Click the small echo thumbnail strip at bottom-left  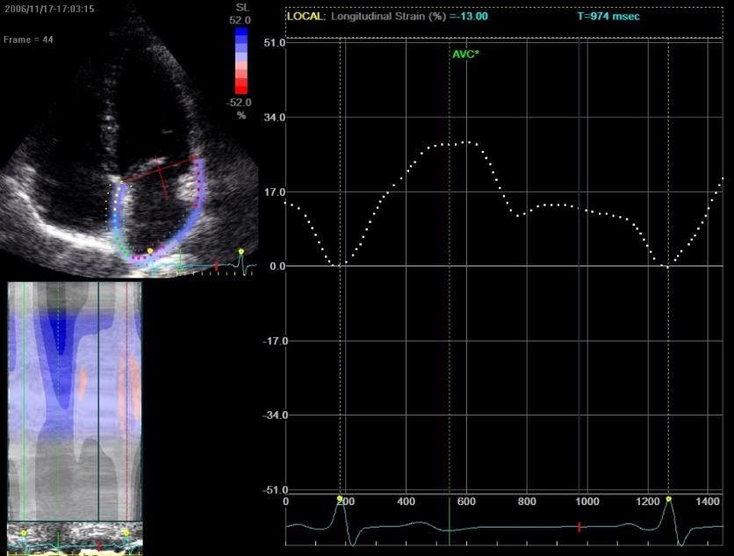tap(75, 538)
